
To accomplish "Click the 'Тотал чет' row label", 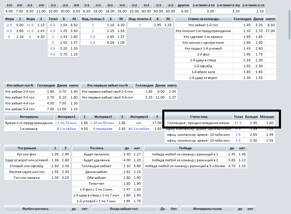I will tap(96, 184).
